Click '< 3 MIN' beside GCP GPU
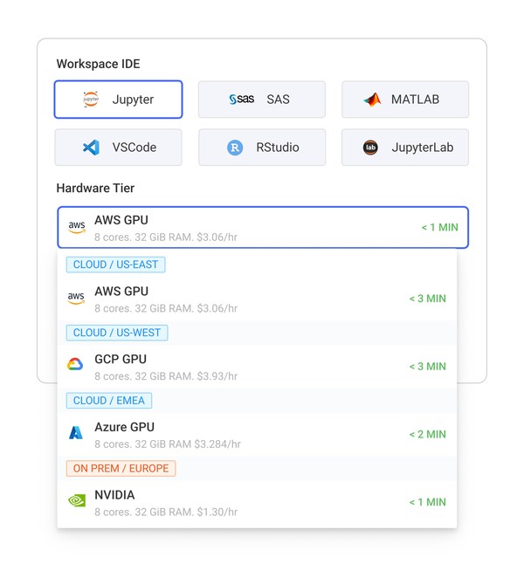Viewport: 524px width, 571px height. pos(428,367)
